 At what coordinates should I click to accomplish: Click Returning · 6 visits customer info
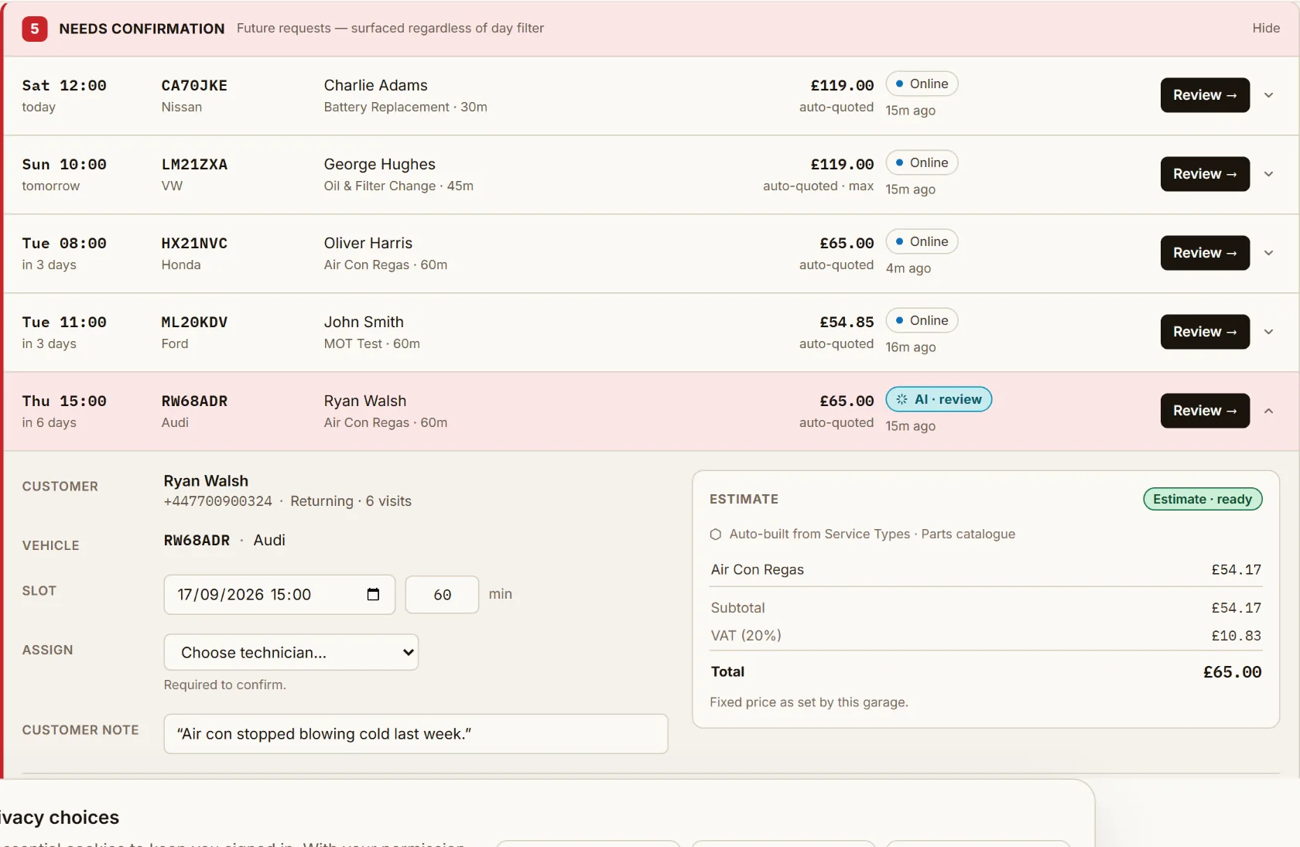(351, 501)
